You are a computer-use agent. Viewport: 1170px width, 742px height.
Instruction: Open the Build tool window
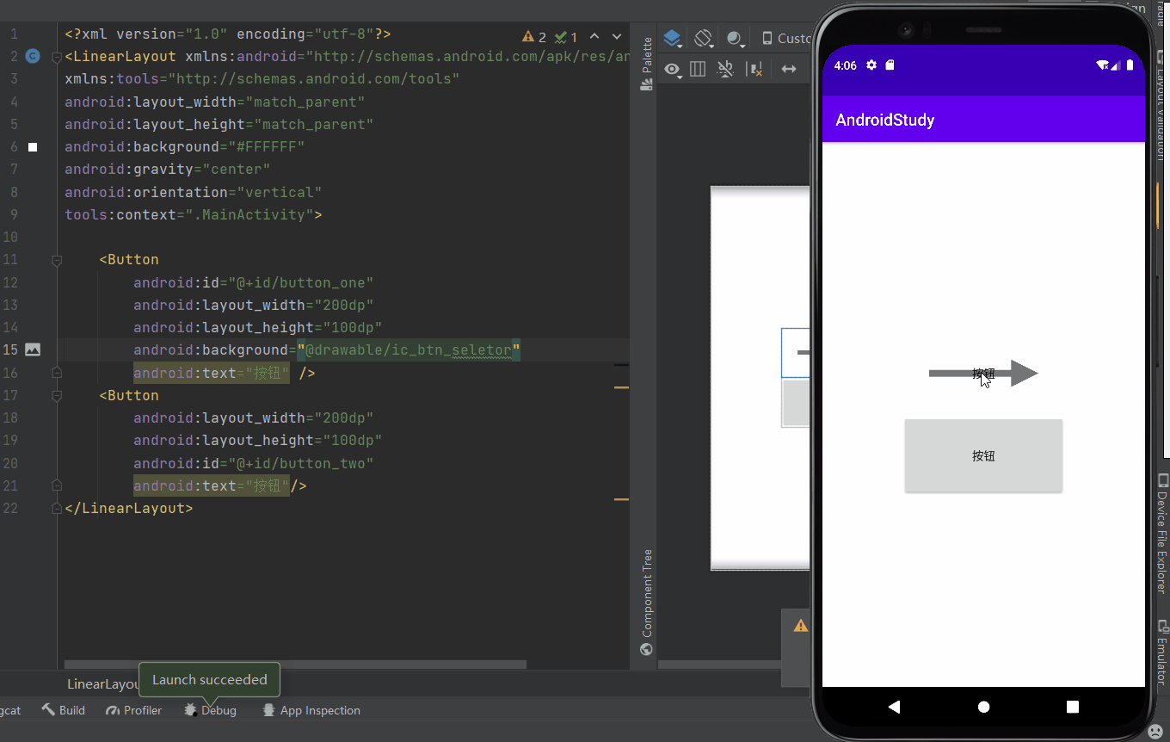tap(63, 710)
